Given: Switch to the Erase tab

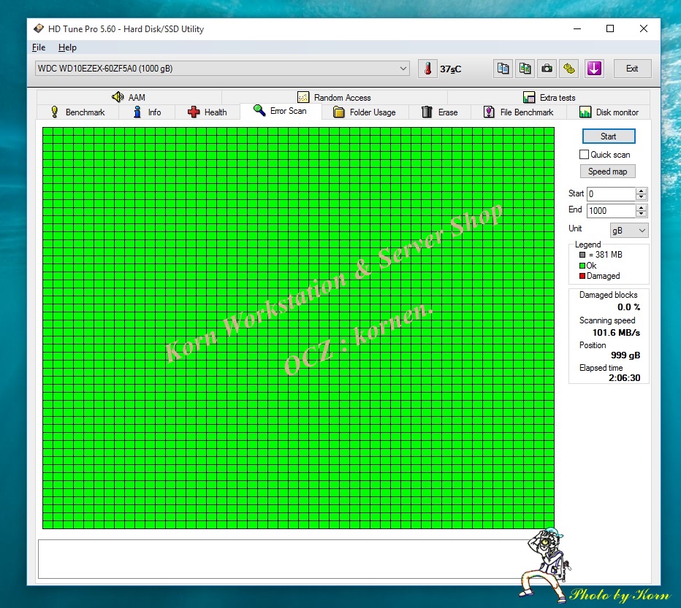Looking at the screenshot, I should 440,112.
